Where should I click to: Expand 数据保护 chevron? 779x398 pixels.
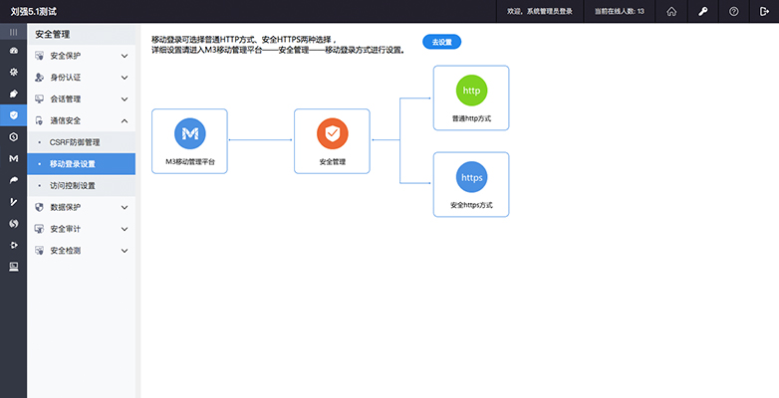[125, 207]
